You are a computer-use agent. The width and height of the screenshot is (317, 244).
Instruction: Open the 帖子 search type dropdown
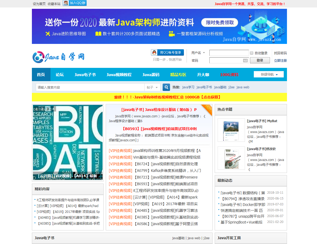click(x=153, y=87)
